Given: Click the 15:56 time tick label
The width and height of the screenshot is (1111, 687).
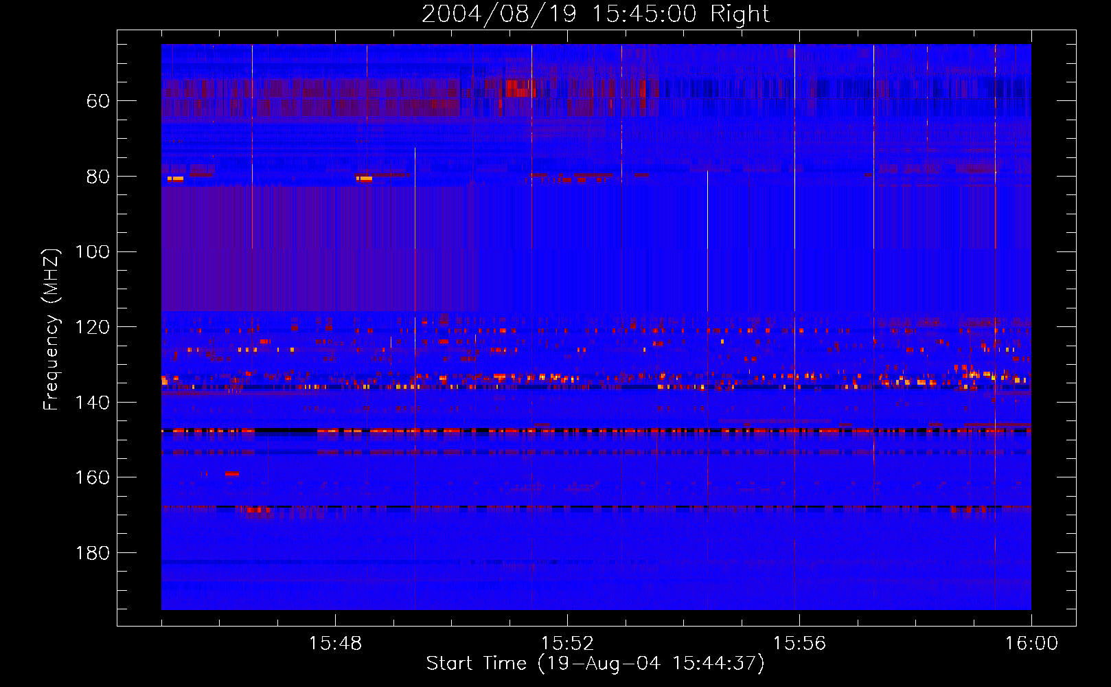Looking at the screenshot, I should pos(799,644).
